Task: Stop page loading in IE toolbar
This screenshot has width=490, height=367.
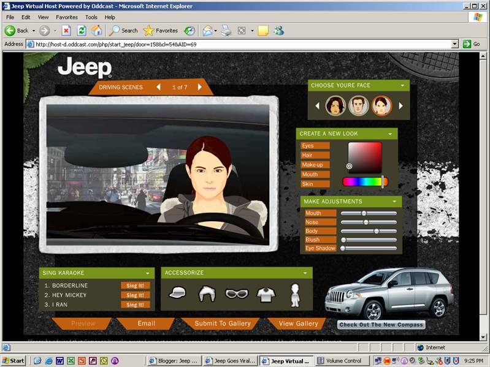Action: [66, 31]
